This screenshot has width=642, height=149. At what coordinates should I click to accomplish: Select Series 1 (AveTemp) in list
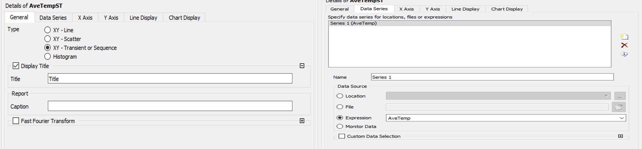point(470,23)
